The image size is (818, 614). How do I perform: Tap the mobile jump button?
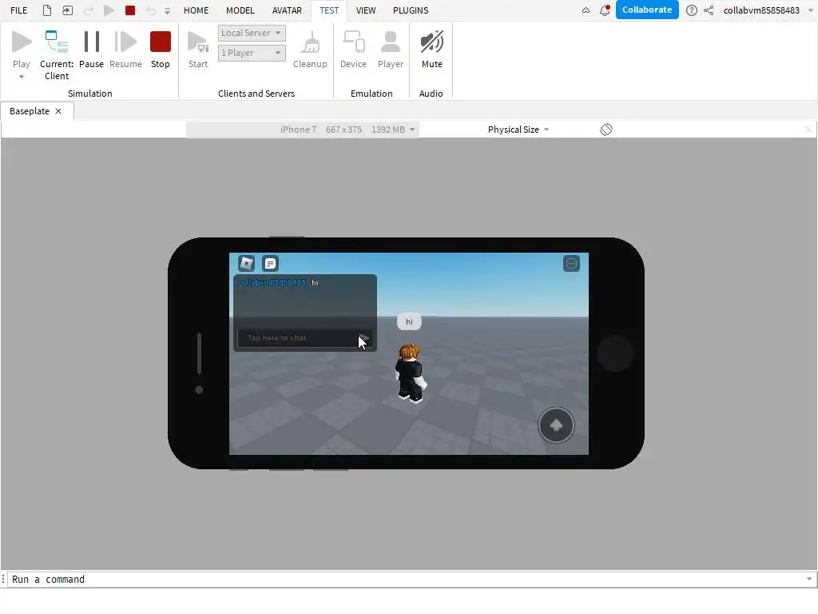coord(556,425)
